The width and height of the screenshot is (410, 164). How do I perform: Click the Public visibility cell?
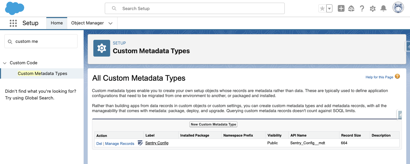pyautogui.click(x=273, y=143)
